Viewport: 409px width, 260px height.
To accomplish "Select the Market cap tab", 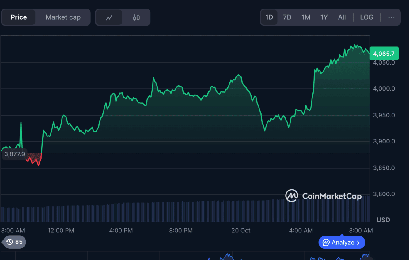I will pos(63,17).
